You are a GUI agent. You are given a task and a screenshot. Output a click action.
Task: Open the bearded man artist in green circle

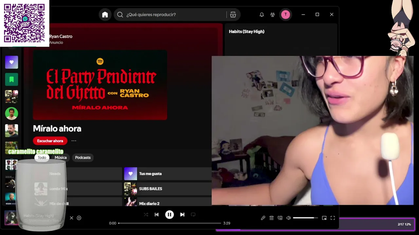coord(11,113)
